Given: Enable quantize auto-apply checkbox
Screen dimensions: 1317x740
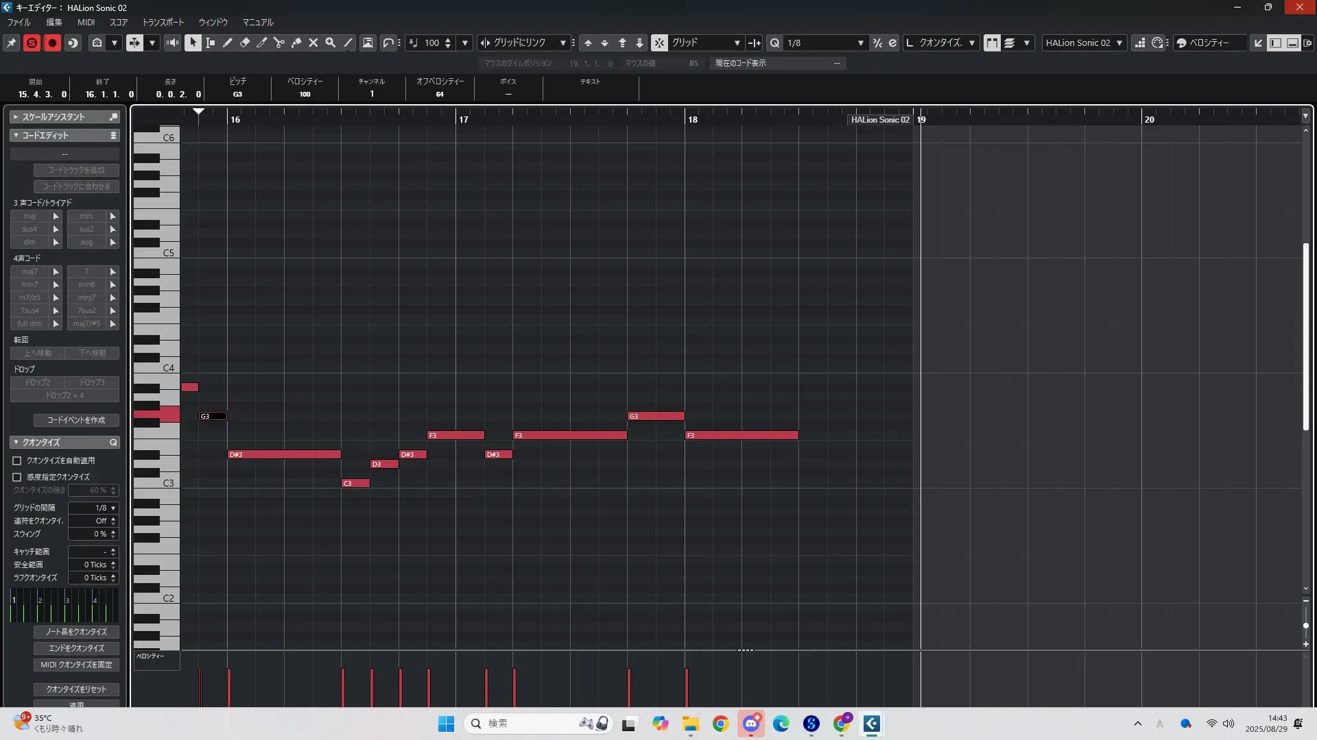Looking at the screenshot, I should tap(17, 460).
